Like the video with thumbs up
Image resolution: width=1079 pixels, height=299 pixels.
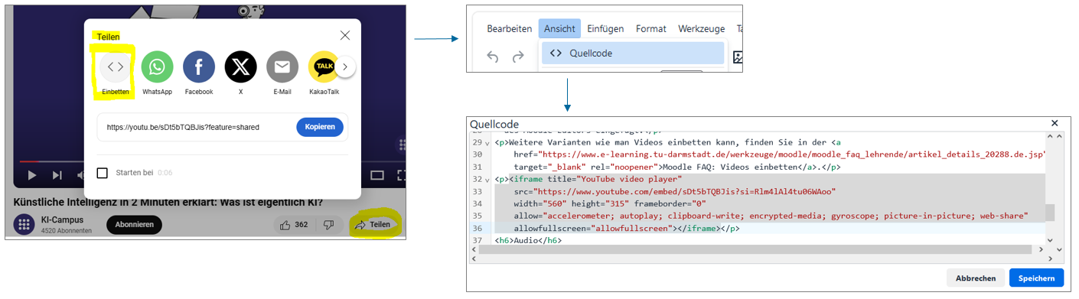pos(295,225)
